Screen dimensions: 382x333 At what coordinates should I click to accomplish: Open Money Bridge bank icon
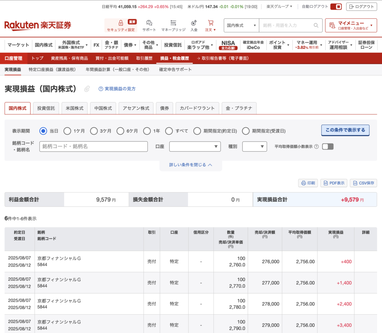pyautogui.click(x=173, y=23)
